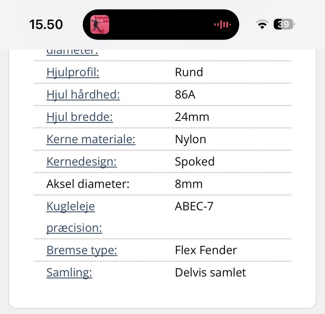The height and width of the screenshot is (314, 325).
Task: Click the Bremse type link
Action: 82,250
